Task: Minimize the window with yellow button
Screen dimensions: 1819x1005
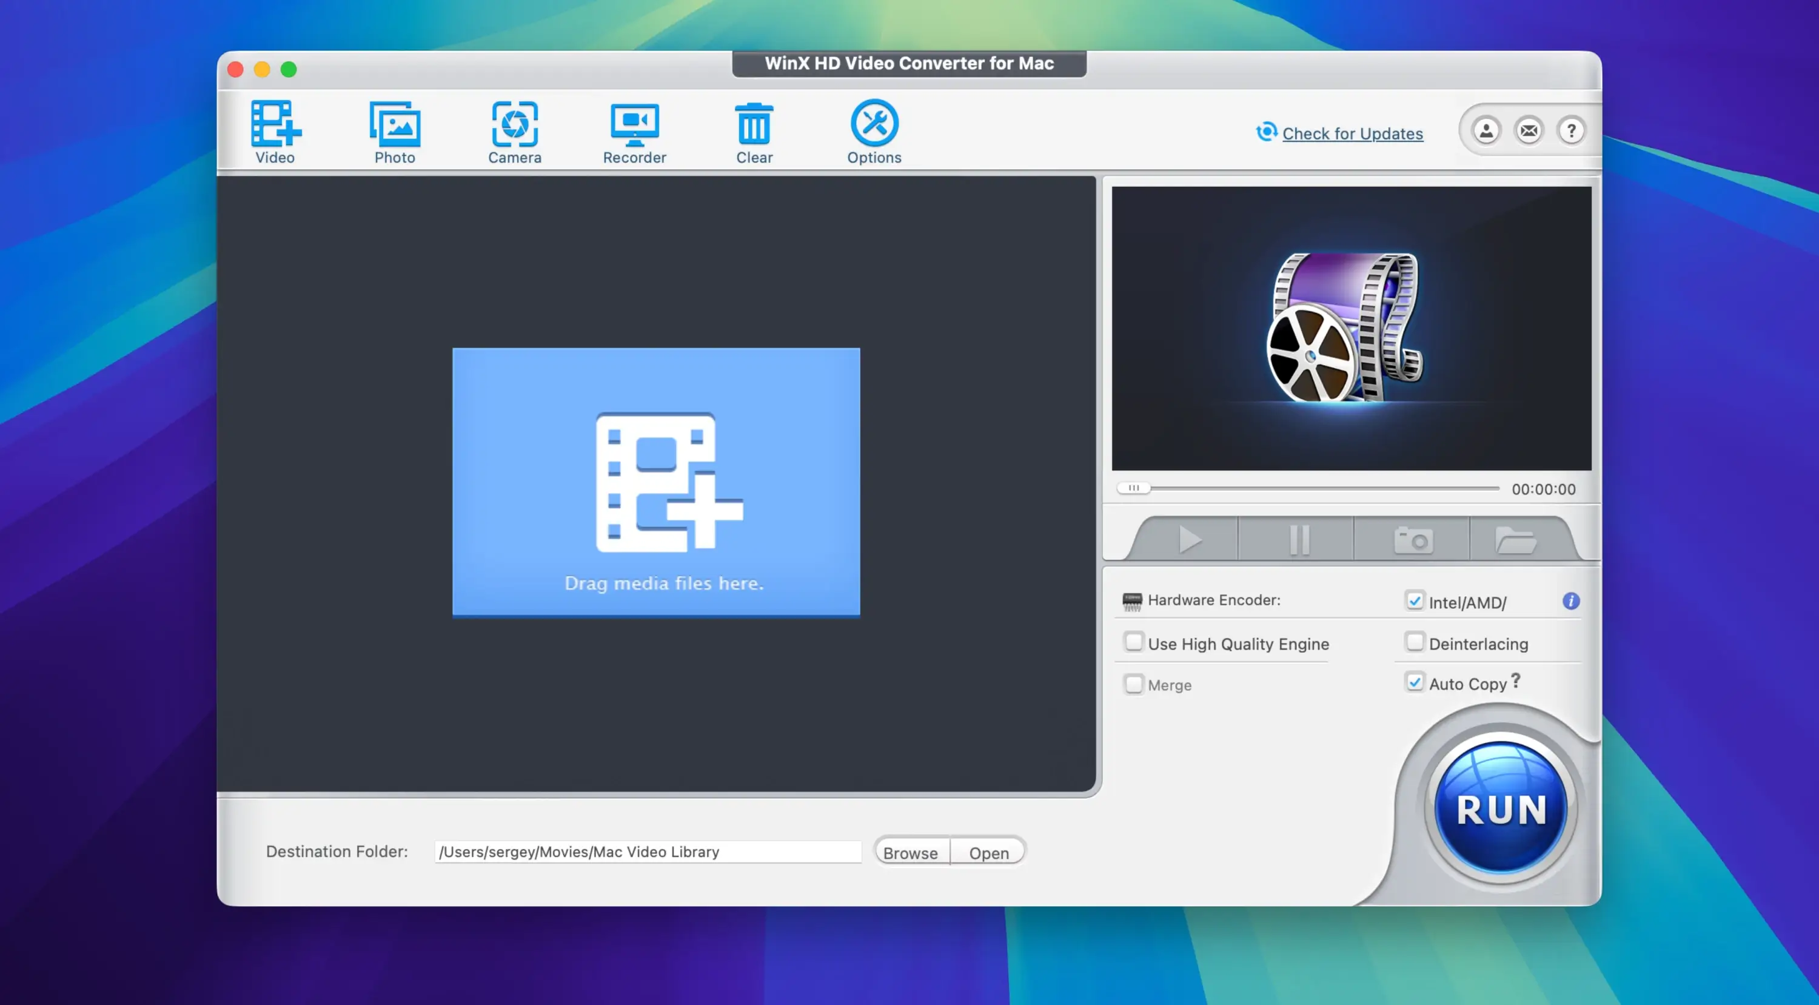Action: tap(262, 69)
